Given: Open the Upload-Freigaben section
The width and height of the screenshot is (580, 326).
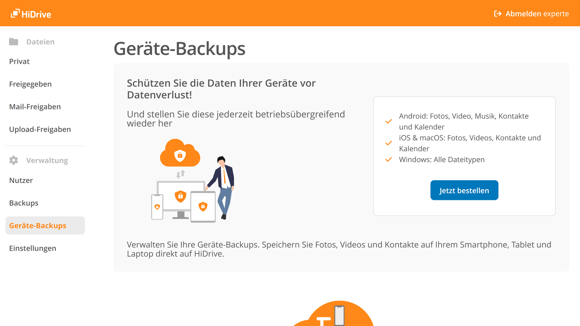Looking at the screenshot, I should [40, 129].
